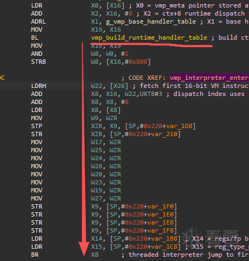Click the 'X2 = ctx+8 runtime dispatch' comment
Screen dimensions: 249x261
(x=193, y=13)
